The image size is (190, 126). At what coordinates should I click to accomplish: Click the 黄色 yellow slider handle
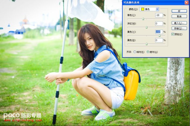[160, 35]
